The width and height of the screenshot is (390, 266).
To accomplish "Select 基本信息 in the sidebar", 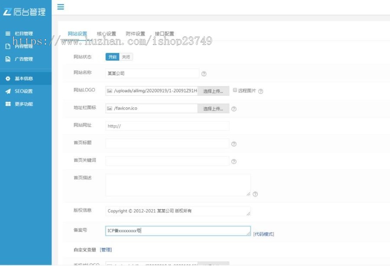I will pyautogui.click(x=26, y=78).
